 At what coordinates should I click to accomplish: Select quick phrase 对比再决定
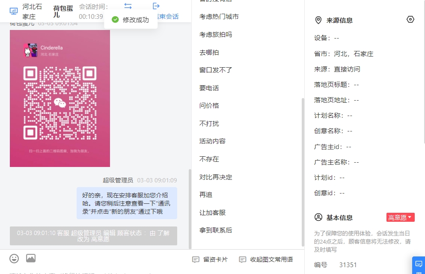(216, 177)
